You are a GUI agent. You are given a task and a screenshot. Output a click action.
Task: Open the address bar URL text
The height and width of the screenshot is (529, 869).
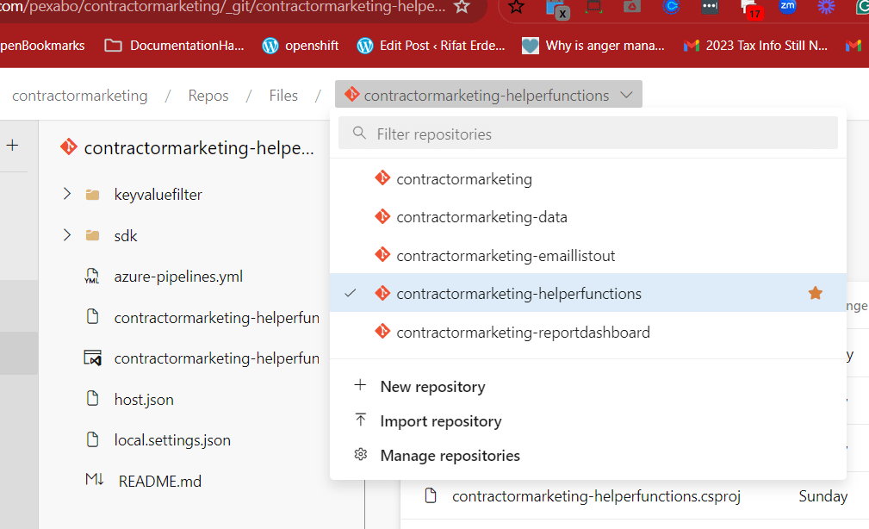click(223, 7)
